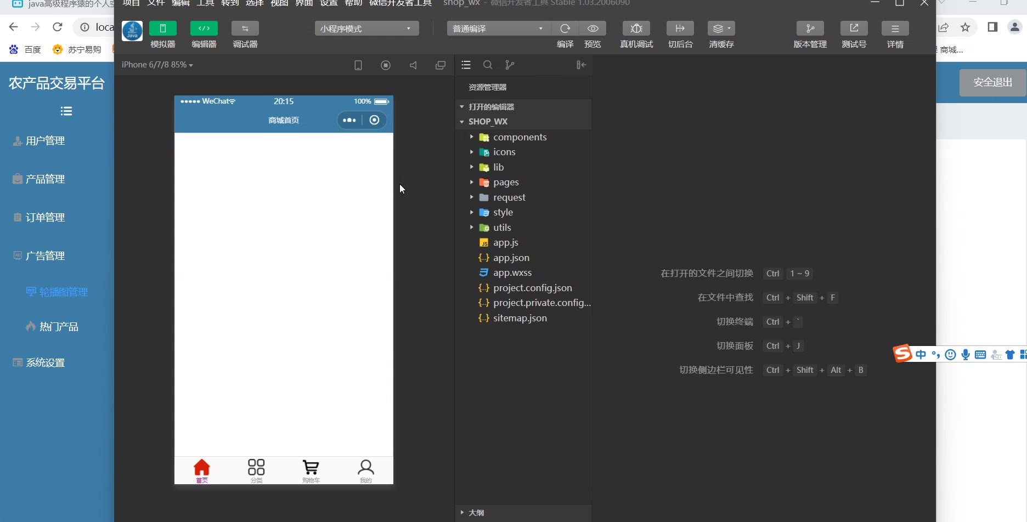Viewport: 1027px width, 522px height.
Task: Click the preview (预览) eye icon
Action: click(x=592, y=29)
